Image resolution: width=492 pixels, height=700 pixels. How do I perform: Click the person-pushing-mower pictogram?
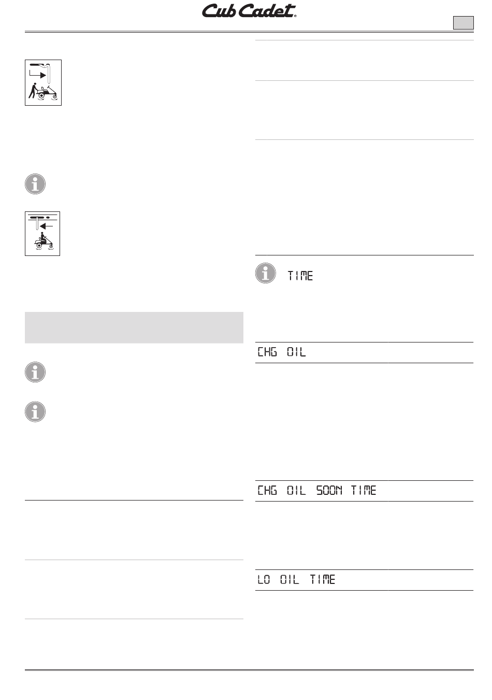pyautogui.click(x=44, y=83)
